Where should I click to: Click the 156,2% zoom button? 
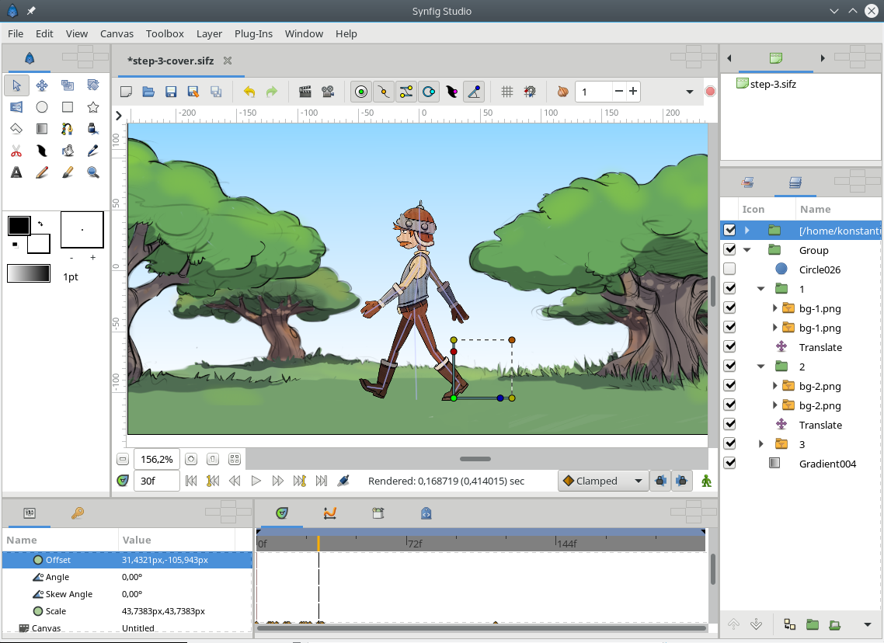[157, 459]
